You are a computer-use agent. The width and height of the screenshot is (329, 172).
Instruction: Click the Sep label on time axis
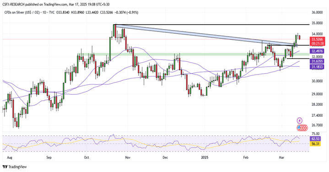coord(49,157)
